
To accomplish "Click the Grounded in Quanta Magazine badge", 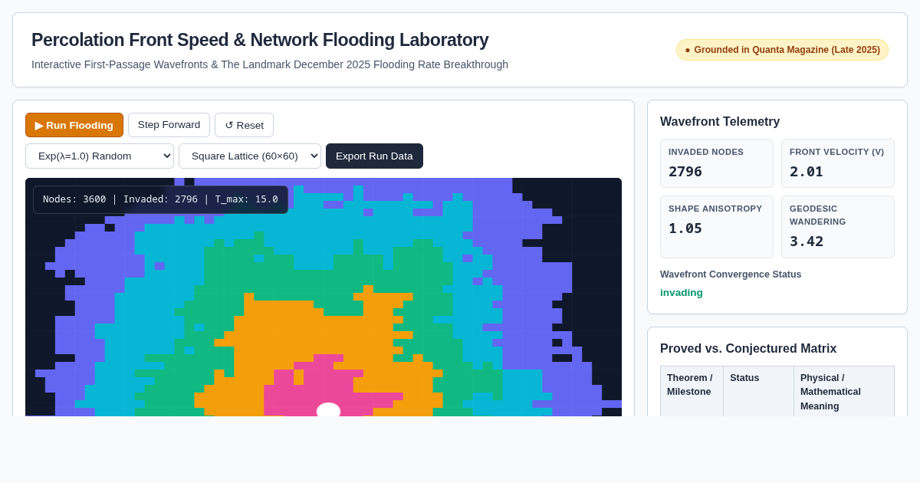I will click(782, 50).
